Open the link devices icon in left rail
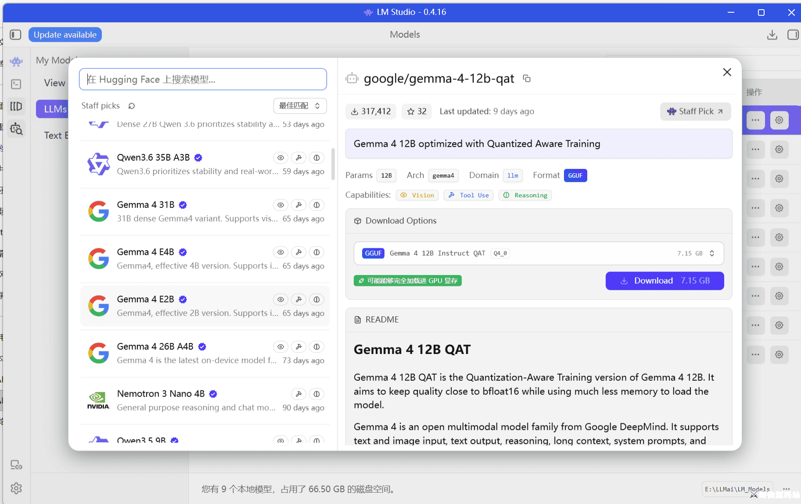Image resolution: width=801 pixels, height=504 pixels. point(16,465)
